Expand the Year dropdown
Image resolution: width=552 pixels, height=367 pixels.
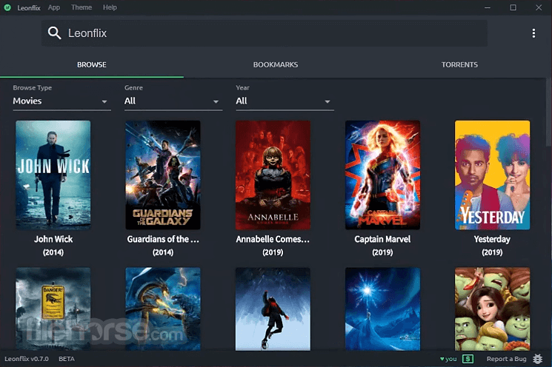285,101
